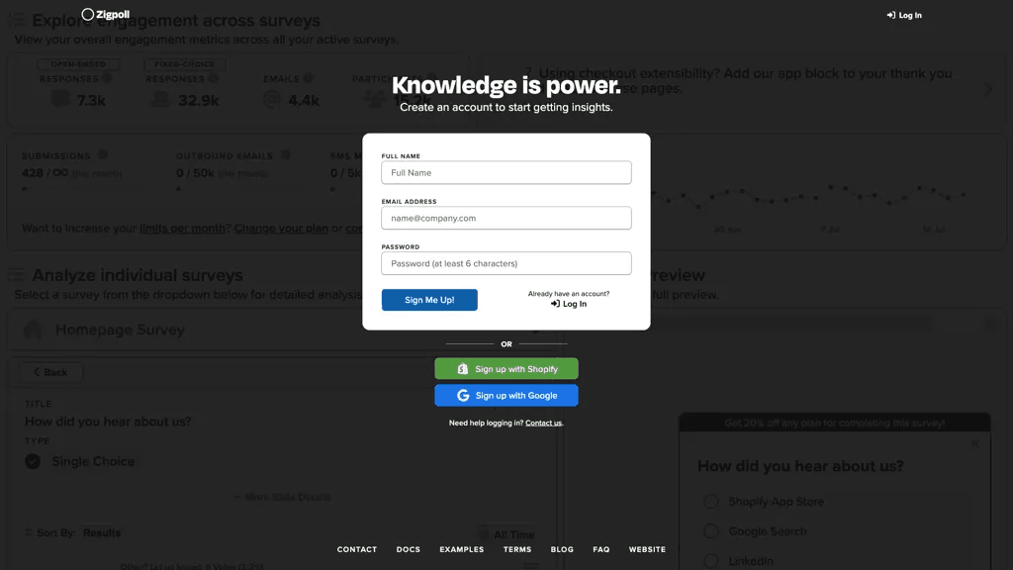Image resolution: width=1013 pixels, height=570 pixels.
Task: Open the CONTACT footer link
Action: coord(356,549)
